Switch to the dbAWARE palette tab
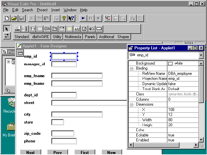Screen dimensions: 207x155 [40, 37]
